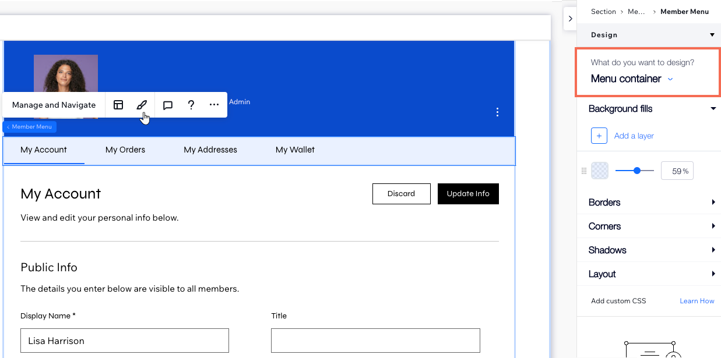The width and height of the screenshot is (721, 358).
Task: Open the Help question mark icon
Action: 191,105
